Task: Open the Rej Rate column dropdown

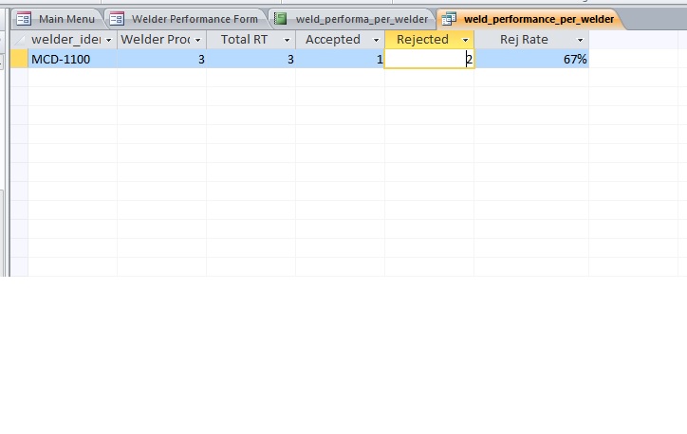Action: 580,40
